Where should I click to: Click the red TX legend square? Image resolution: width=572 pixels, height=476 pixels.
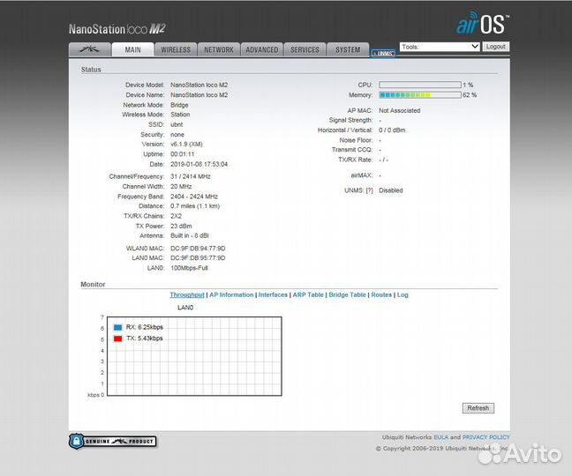(x=117, y=338)
